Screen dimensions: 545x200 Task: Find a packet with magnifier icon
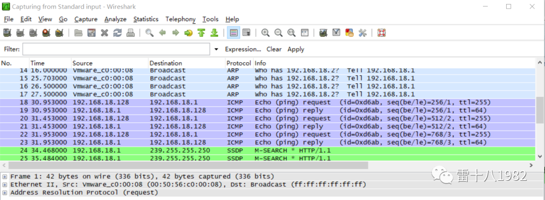(149, 33)
